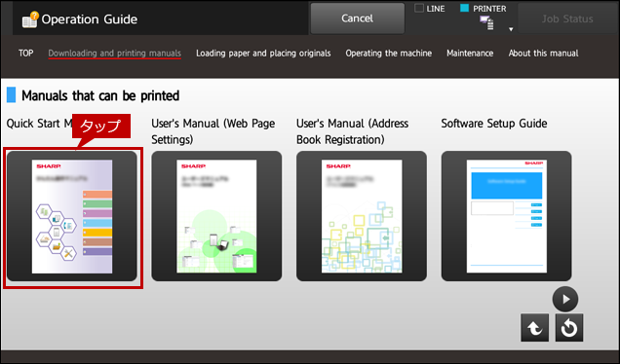
Task: Click the circular reload arrow icon
Action: click(x=569, y=328)
